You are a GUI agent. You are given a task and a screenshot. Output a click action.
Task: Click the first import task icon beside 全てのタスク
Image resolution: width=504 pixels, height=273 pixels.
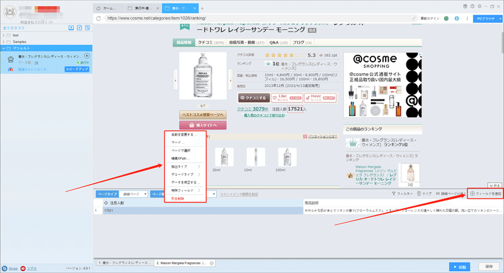[71, 28]
